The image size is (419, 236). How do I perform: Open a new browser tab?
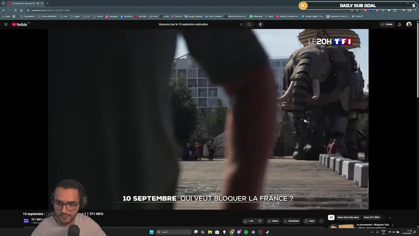point(47,3)
